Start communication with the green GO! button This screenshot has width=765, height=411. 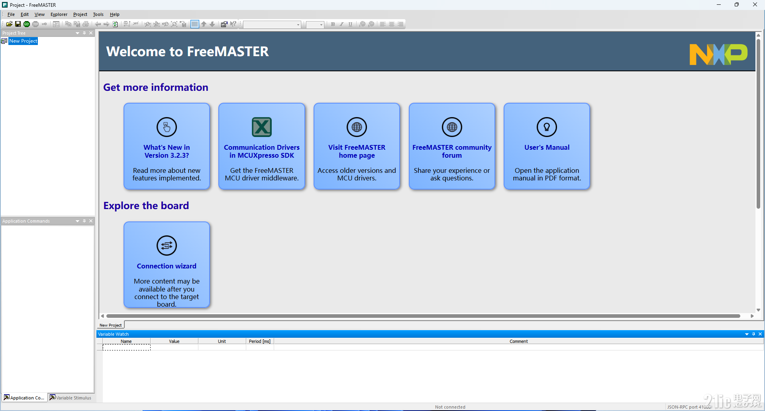(27, 24)
